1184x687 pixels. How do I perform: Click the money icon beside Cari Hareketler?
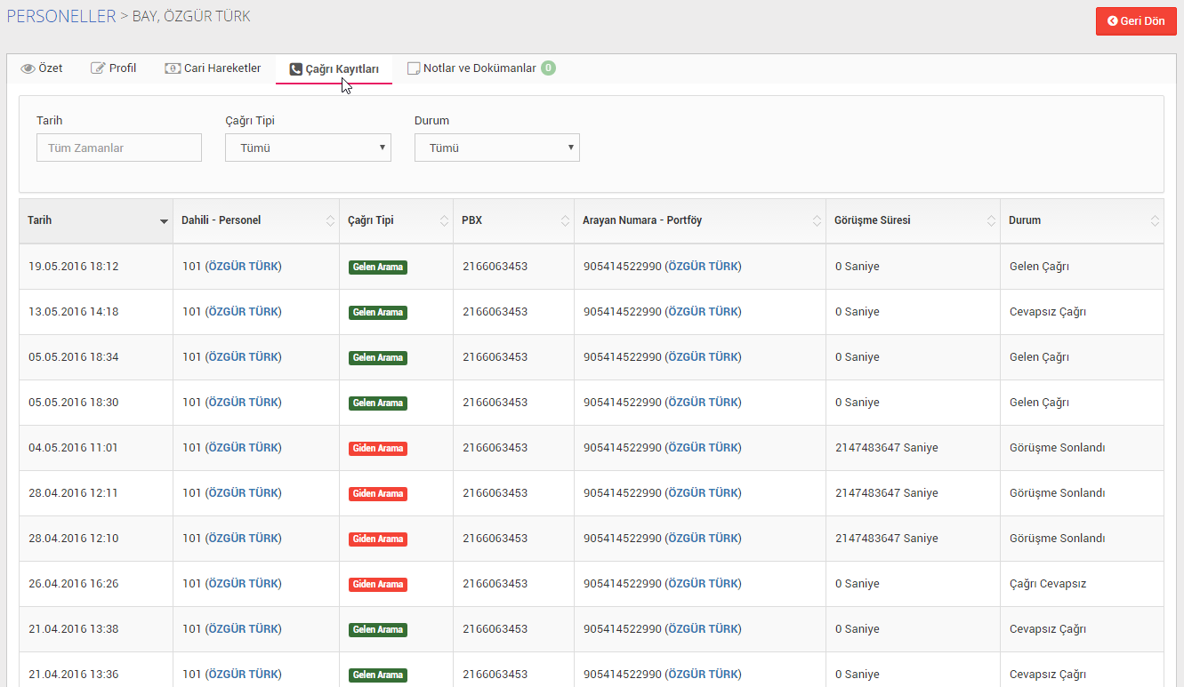[x=173, y=68]
